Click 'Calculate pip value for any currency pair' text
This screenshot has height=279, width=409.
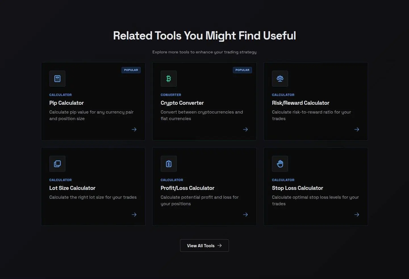pyautogui.click(x=91, y=115)
